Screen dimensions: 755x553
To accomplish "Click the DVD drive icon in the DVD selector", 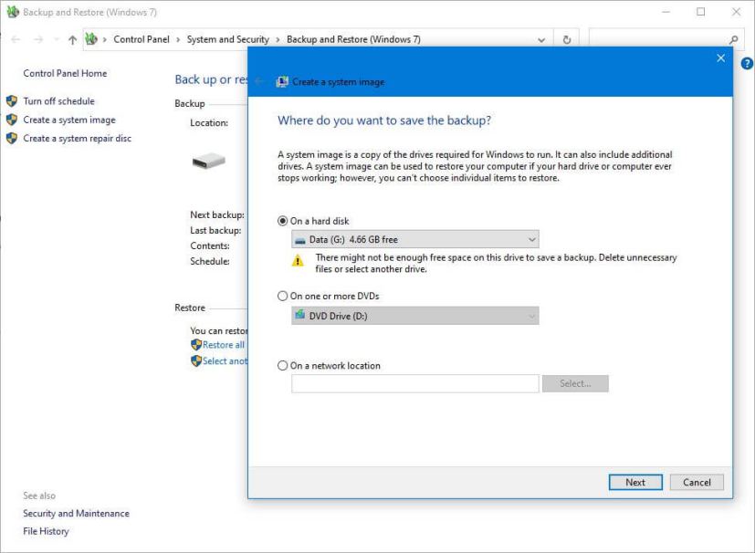I will click(x=302, y=314).
